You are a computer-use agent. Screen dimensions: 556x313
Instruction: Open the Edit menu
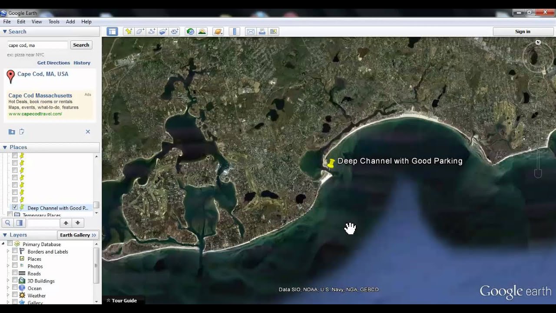(x=21, y=22)
